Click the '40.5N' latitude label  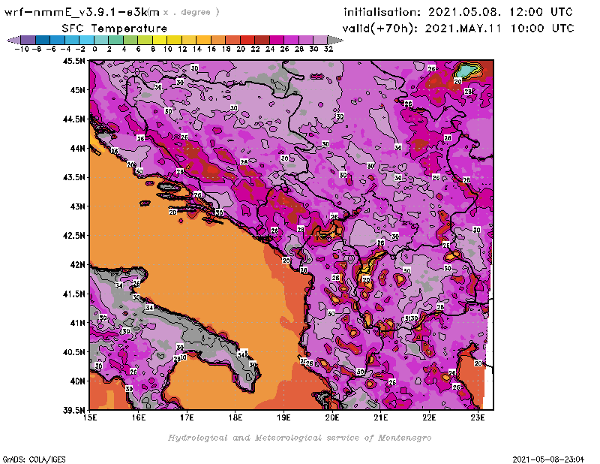tap(73, 352)
